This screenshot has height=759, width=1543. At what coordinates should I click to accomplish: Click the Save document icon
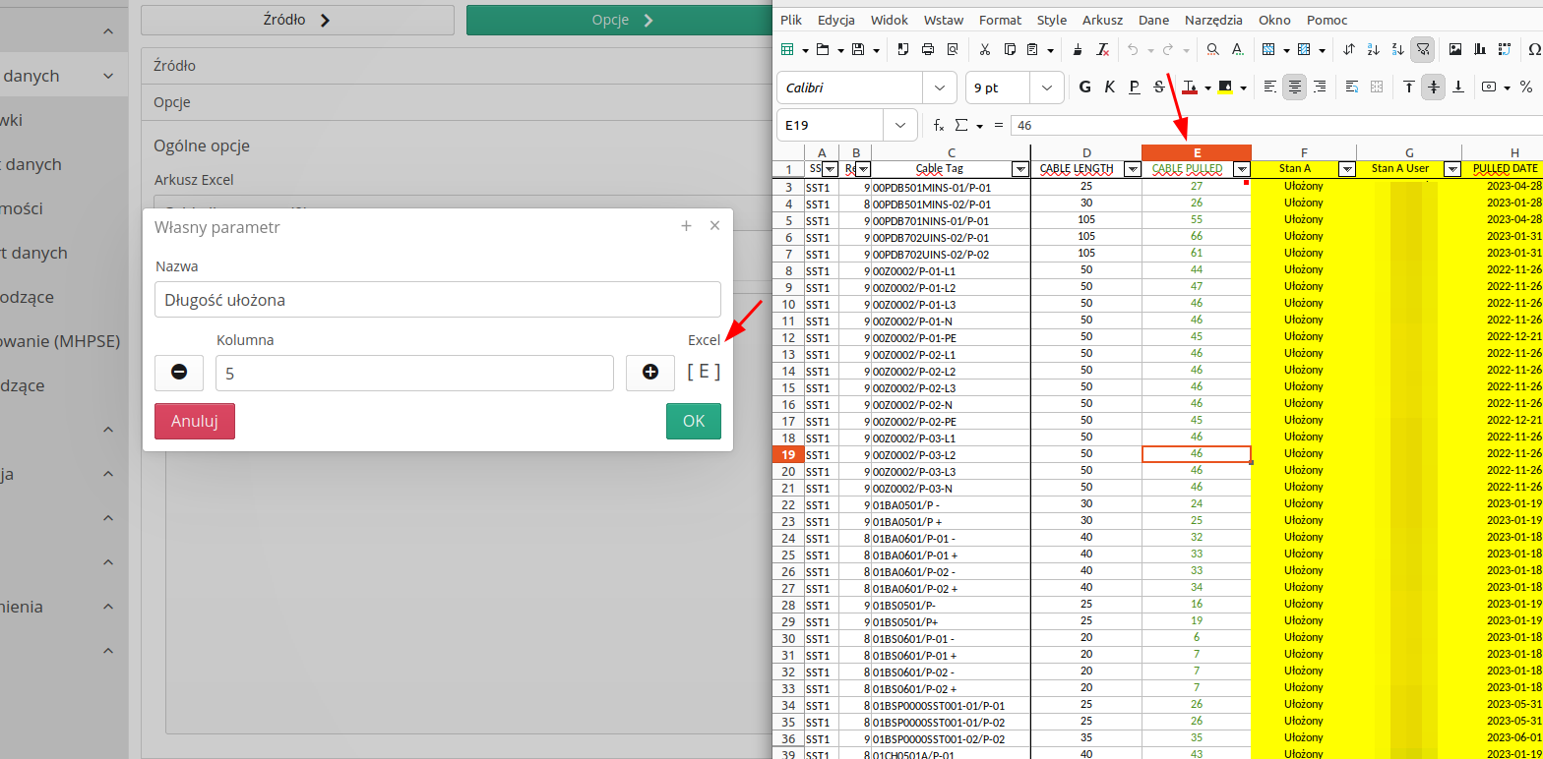(x=858, y=49)
